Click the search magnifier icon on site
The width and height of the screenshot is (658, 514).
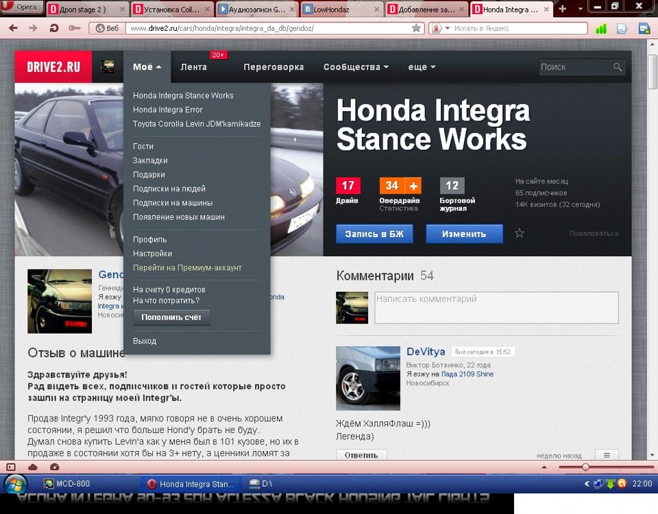618,67
